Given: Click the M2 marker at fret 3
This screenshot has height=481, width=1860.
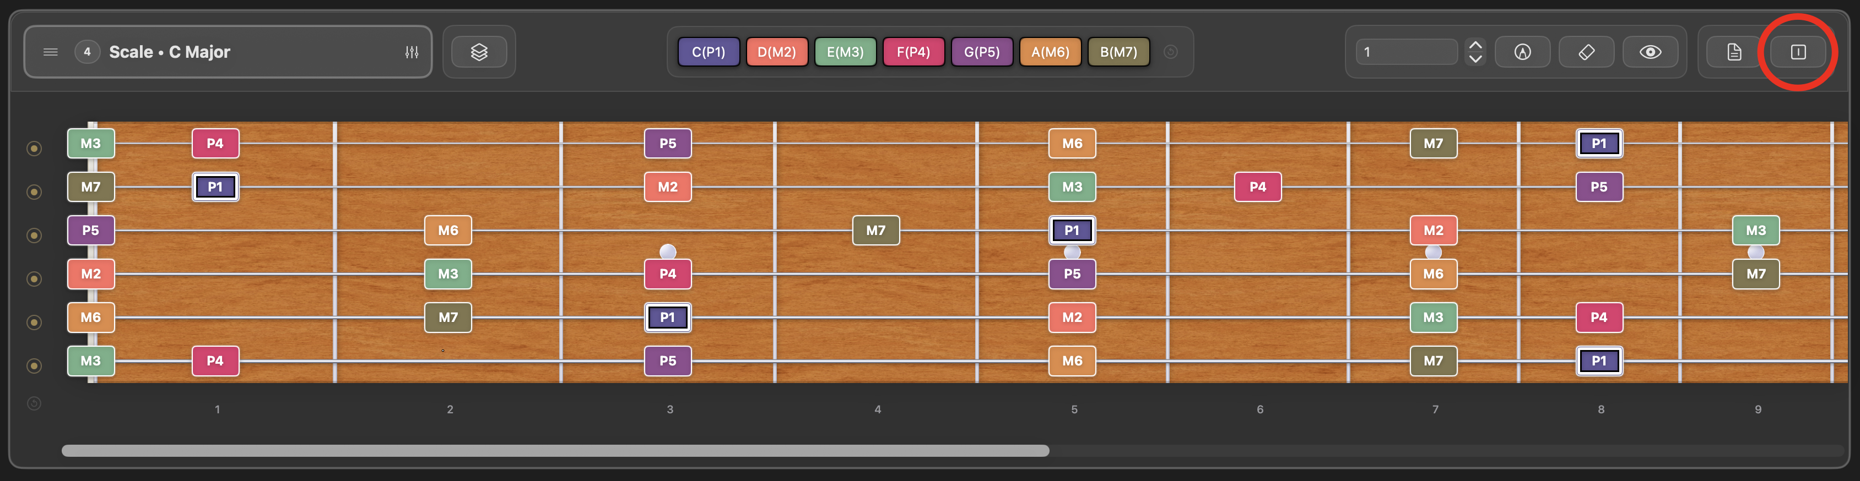Looking at the screenshot, I should (667, 187).
